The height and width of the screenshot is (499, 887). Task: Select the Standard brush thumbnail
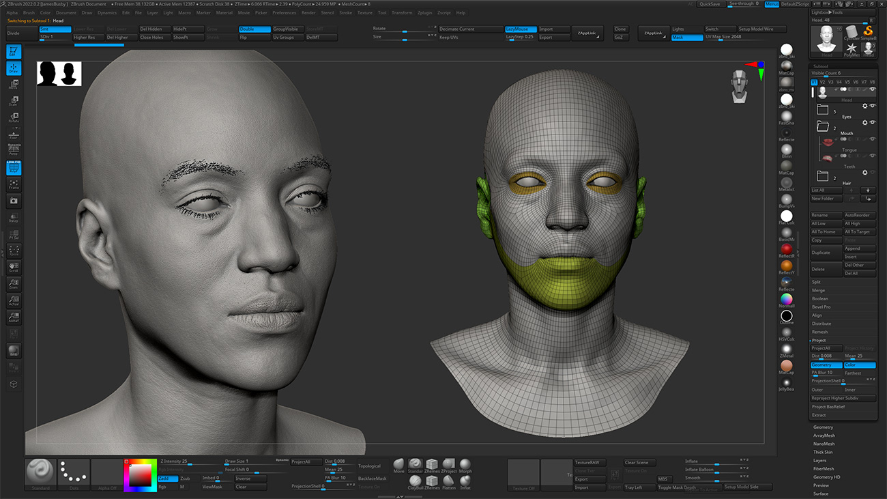[x=40, y=471]
